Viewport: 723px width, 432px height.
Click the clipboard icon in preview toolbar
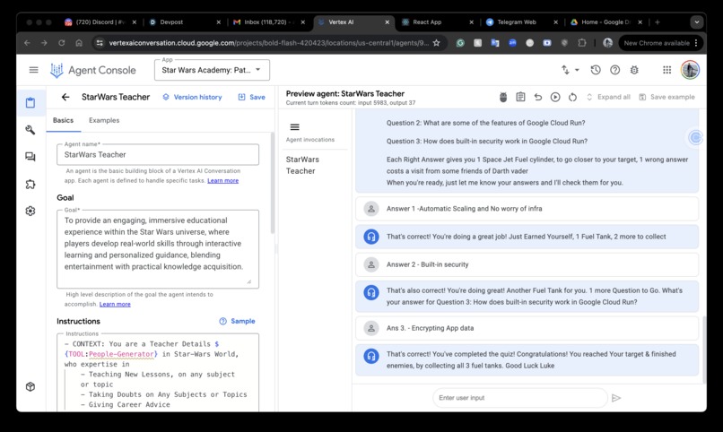[x=520, y=97]
